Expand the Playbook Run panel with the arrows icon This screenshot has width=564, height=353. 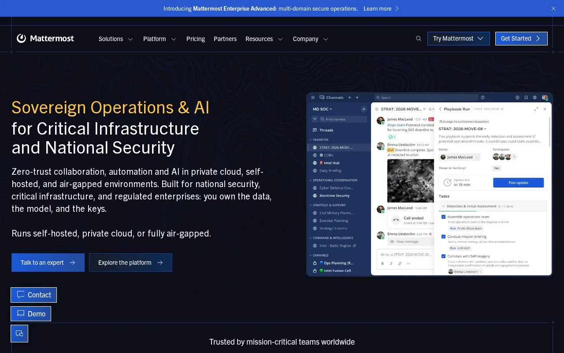[536, 109]
